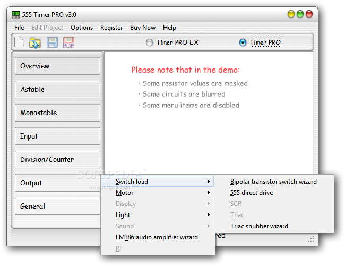Export to PDF with the PDF icon
The width and height of the screenshot is (345, 266).
coord(68,42)
